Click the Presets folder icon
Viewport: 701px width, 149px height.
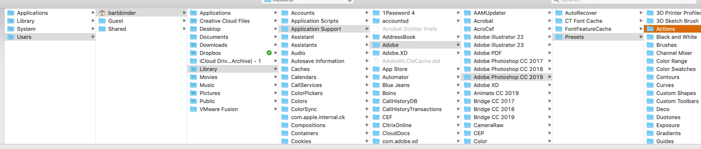(x=559, y=37)
